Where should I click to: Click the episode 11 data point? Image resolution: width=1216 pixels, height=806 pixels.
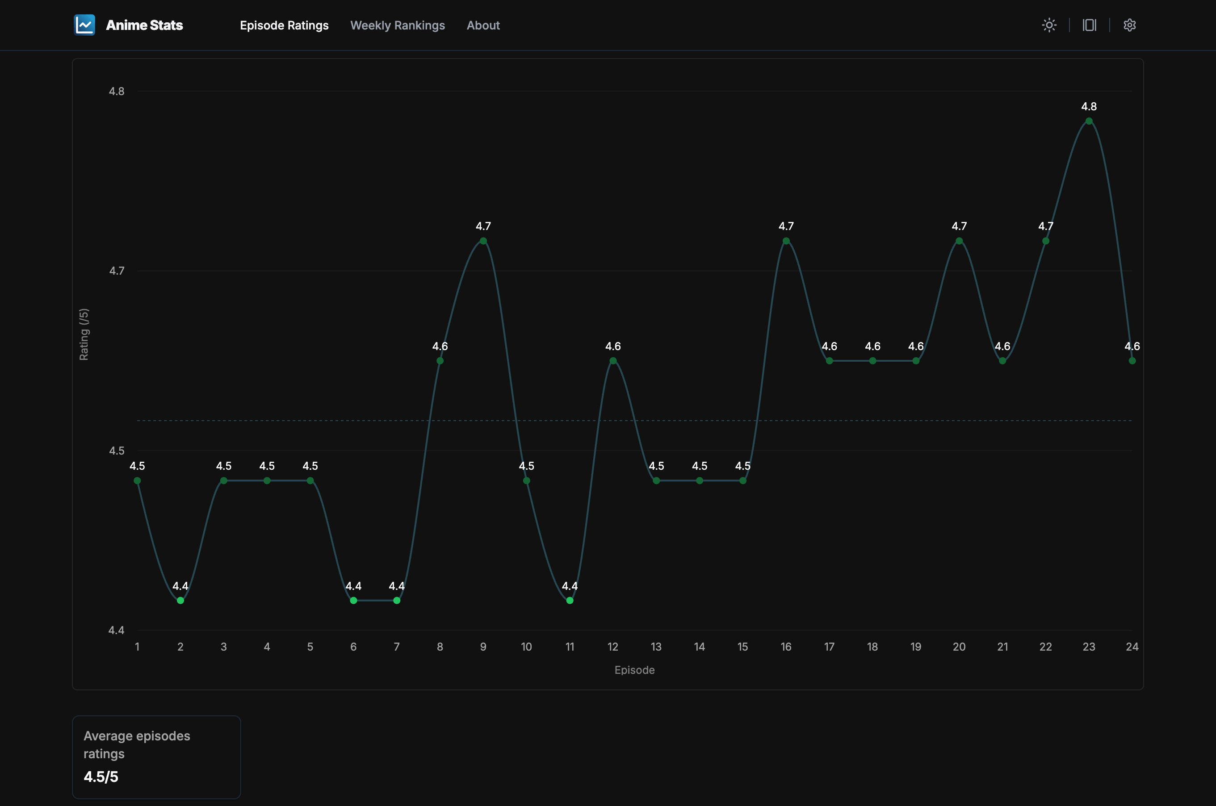[x=570, y=601]
